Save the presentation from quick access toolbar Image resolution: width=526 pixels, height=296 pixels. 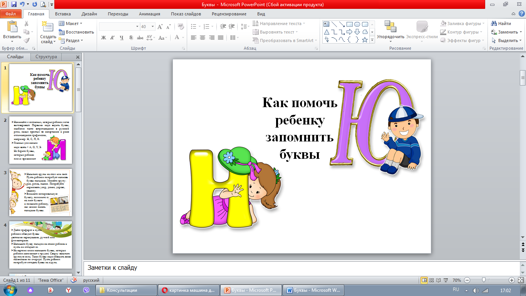(14, 5)
